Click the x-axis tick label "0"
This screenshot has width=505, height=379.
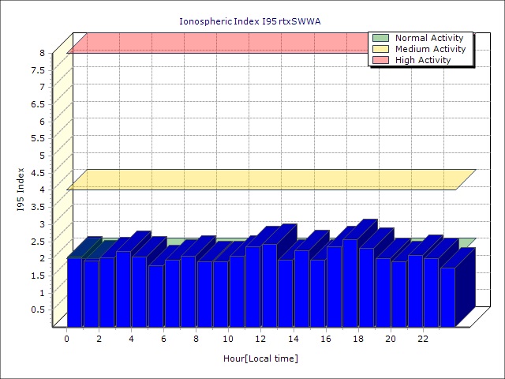67,339
